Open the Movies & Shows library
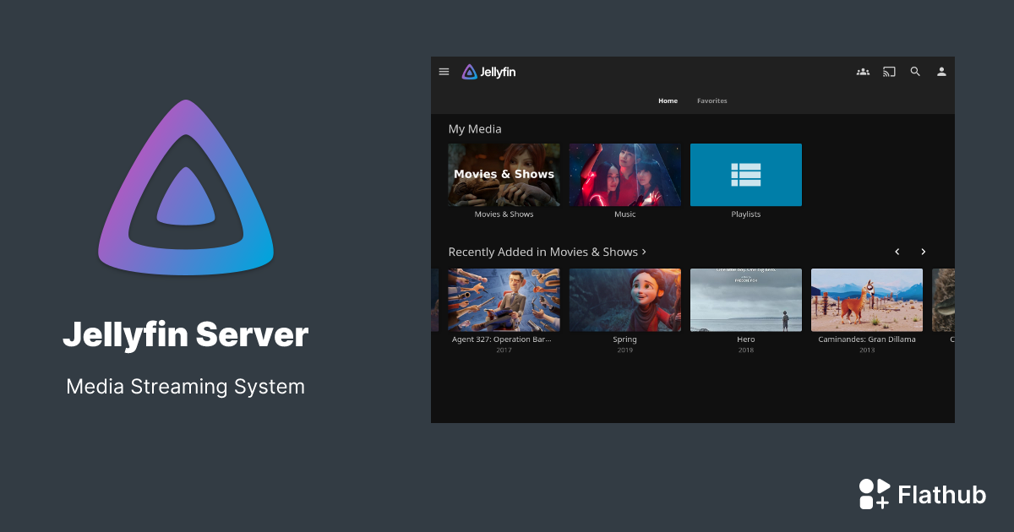 click(504, 174)
